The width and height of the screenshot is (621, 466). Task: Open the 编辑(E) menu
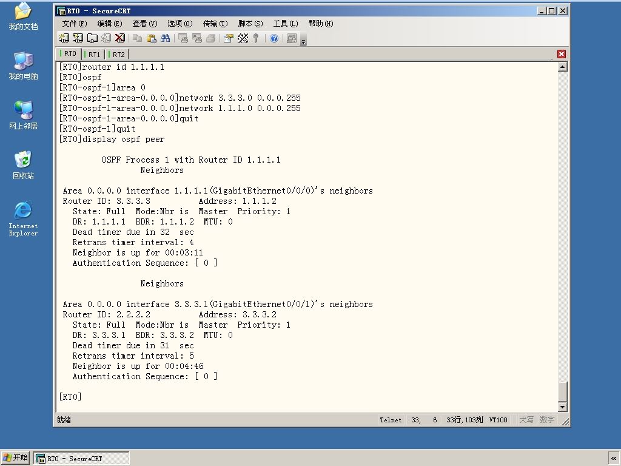pos(110,24)
